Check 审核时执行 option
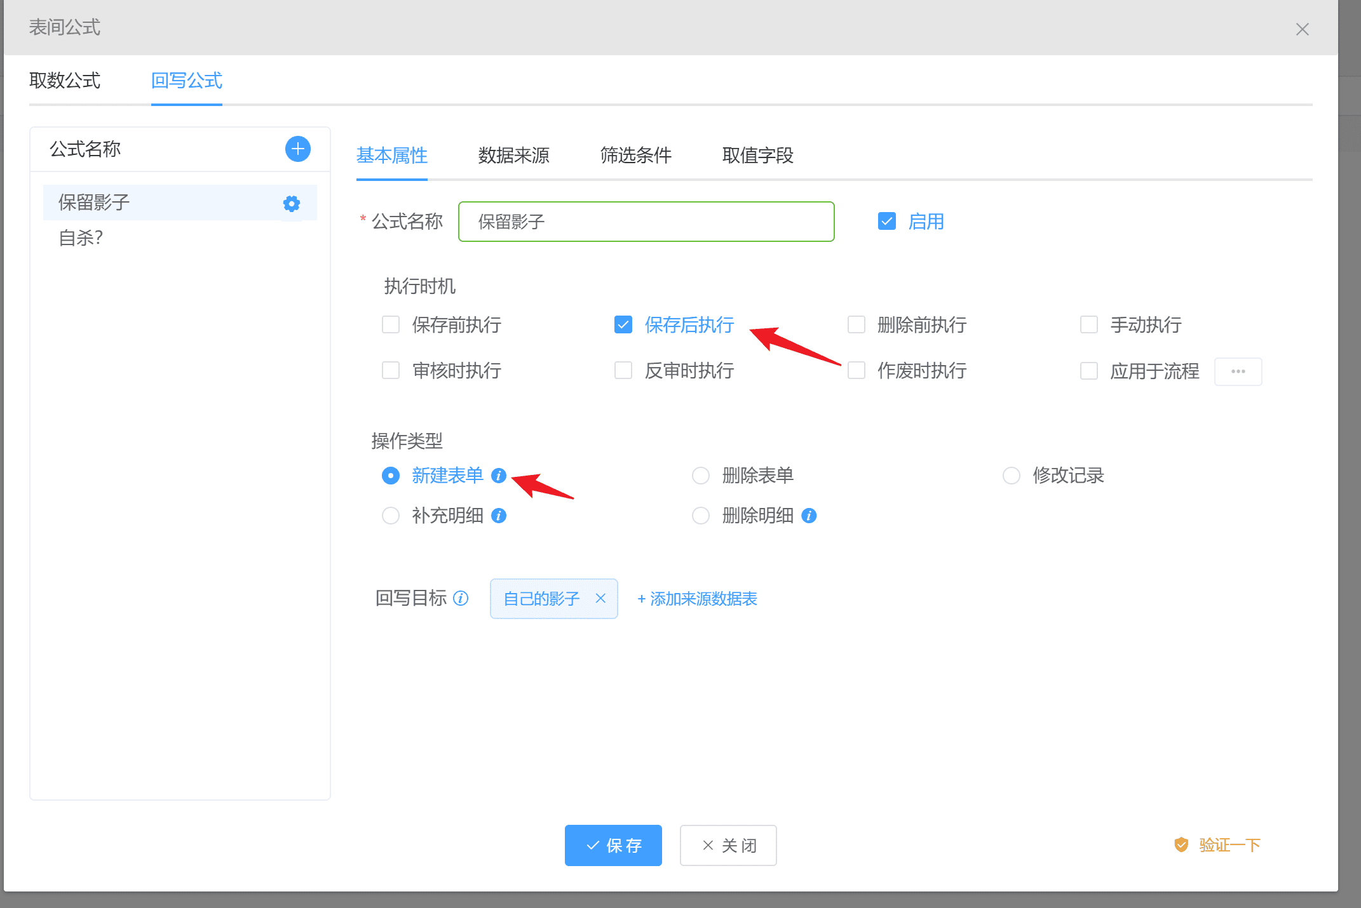 coord(391,370)
